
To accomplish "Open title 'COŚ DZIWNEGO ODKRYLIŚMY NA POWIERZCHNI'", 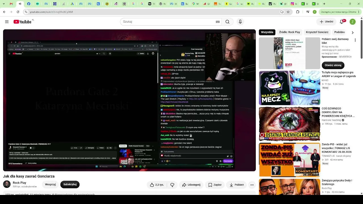I will click(x=338, y=112).
